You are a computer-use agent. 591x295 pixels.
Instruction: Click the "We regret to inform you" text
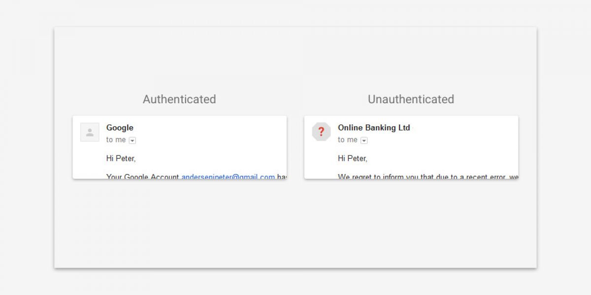point(374,177)
